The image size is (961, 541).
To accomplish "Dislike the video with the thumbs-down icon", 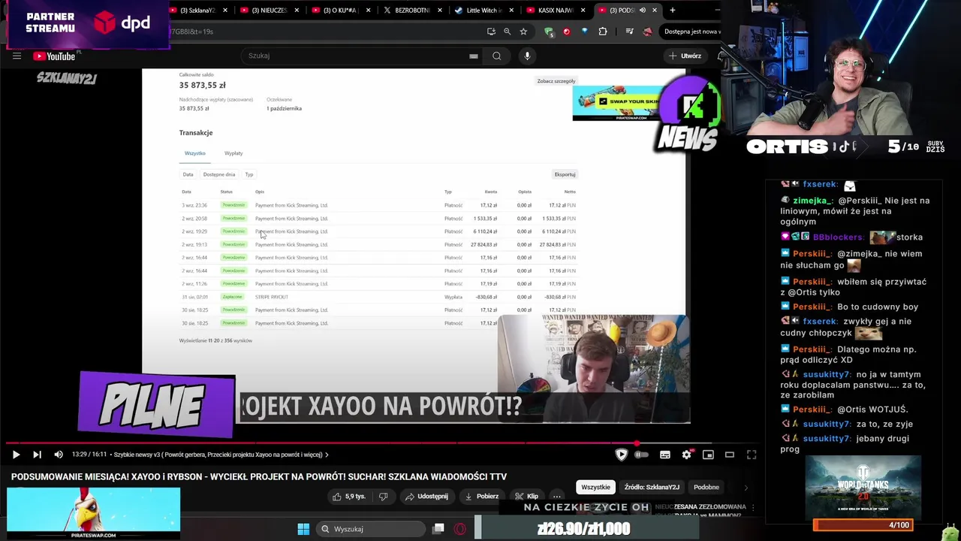I will click(x=384, y=497).
